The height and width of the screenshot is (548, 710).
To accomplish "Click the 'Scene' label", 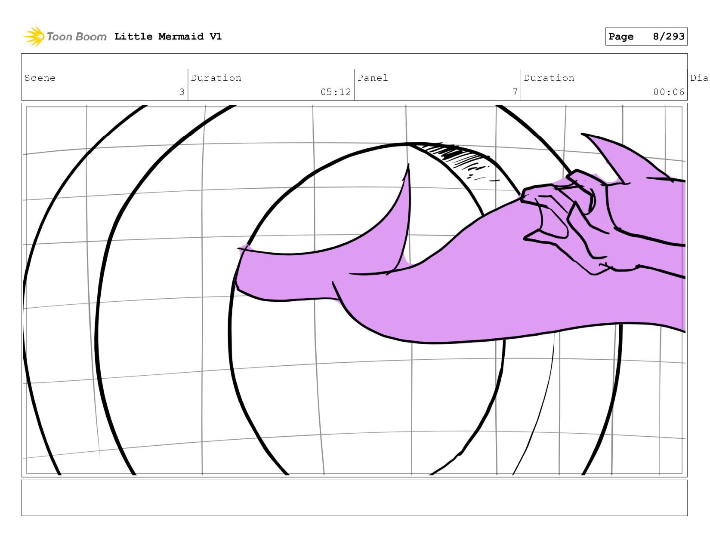I will click(40, 78).
